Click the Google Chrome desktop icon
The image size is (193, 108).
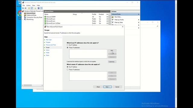point(19,15)
